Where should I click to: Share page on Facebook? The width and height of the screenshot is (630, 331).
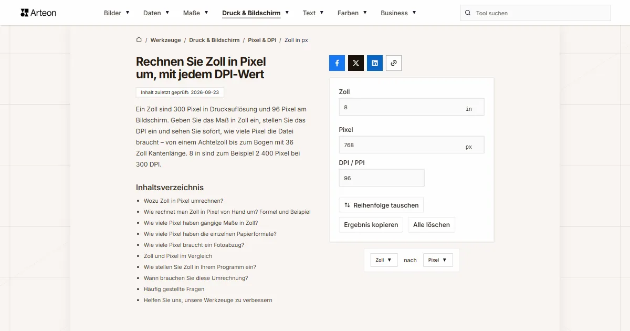click(x=337, y=63)
